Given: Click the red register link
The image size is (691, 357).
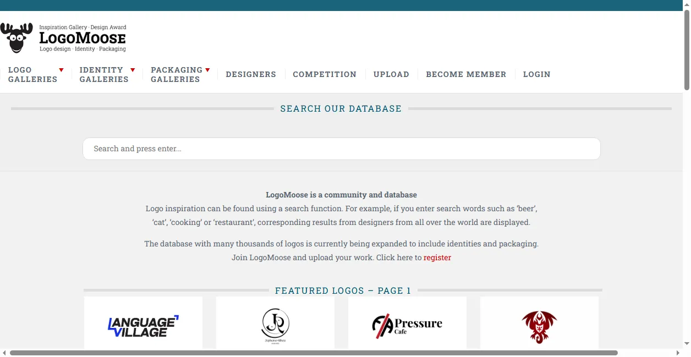Looking at the screenshot, I should click(437, 257).
